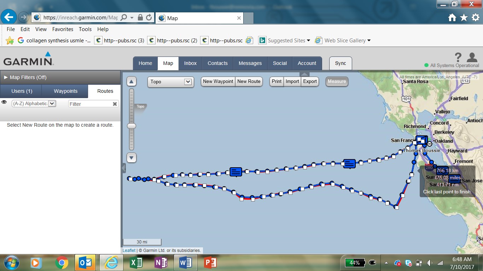Select the Routes tab
Viewport: 483px width, 271px height.
[x=105, y=91]
